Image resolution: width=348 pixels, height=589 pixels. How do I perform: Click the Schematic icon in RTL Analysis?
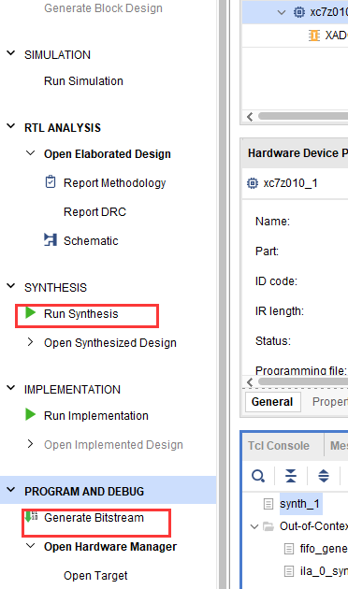(51, 239)
